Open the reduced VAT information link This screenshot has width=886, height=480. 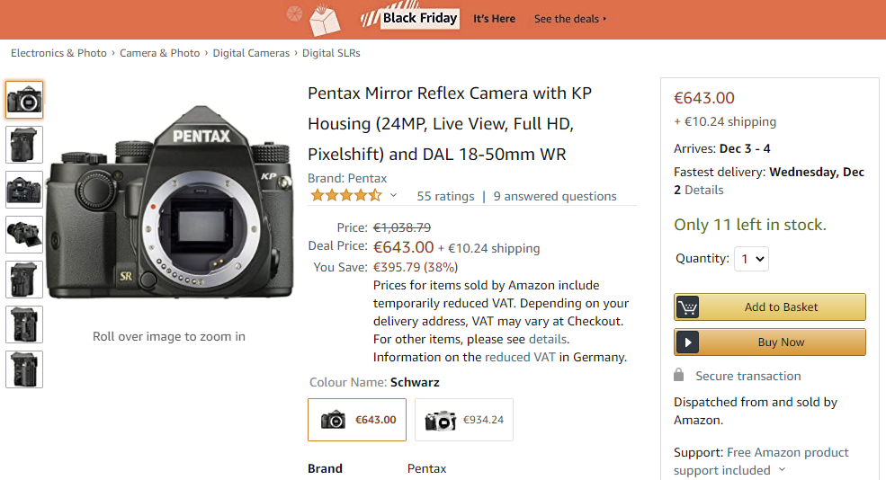point(520,358)
